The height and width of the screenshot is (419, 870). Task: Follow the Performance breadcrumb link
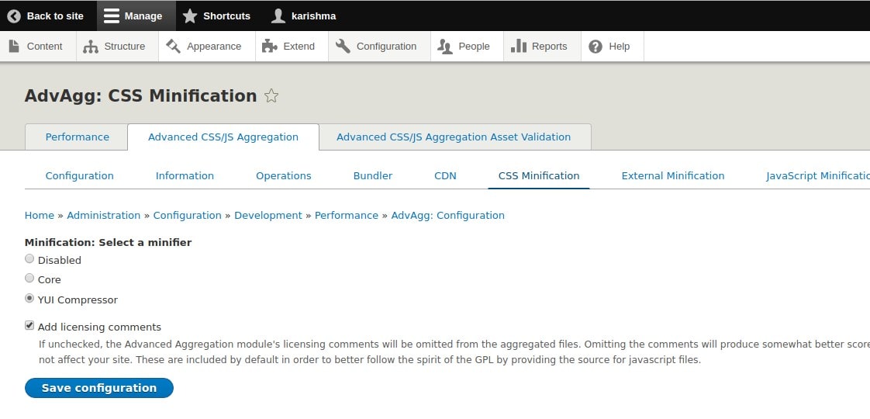(x=347, y=216)
